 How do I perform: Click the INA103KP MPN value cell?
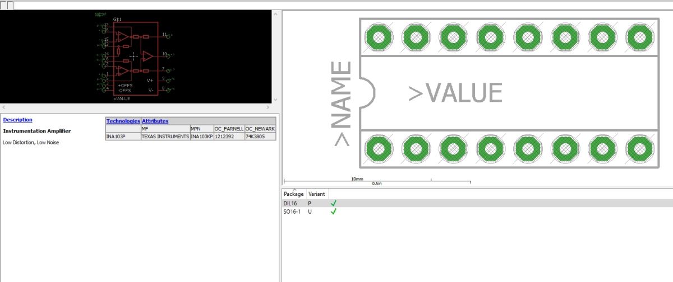point(201,137)
